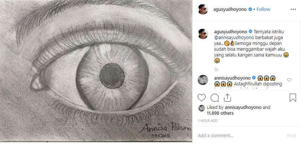Open agusyudhoyono's avatar beside the caption
This screenshot has height=144, width=301.
coord(203,34)
